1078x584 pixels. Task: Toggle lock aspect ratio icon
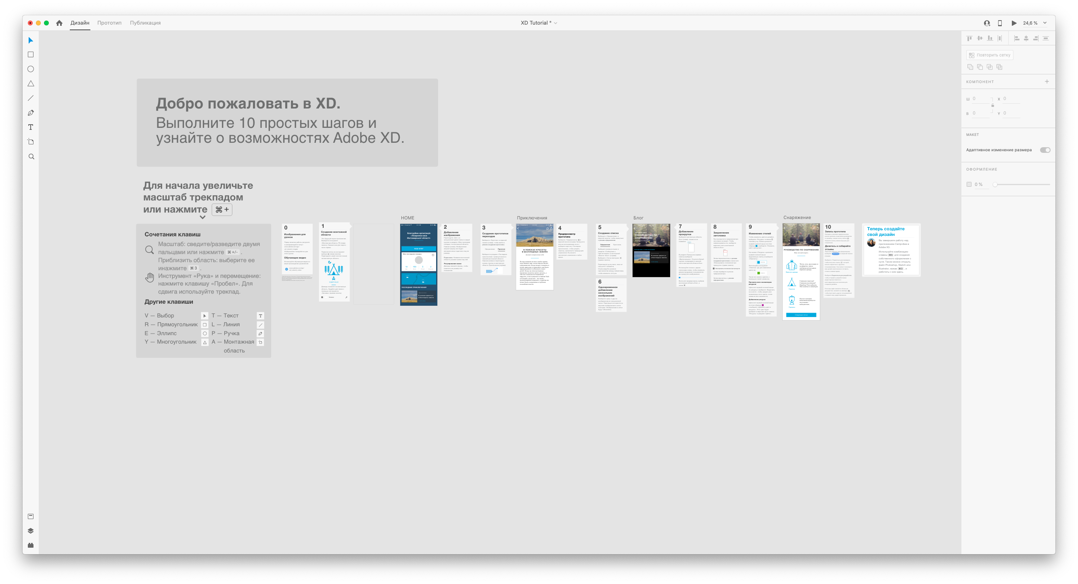992,105
